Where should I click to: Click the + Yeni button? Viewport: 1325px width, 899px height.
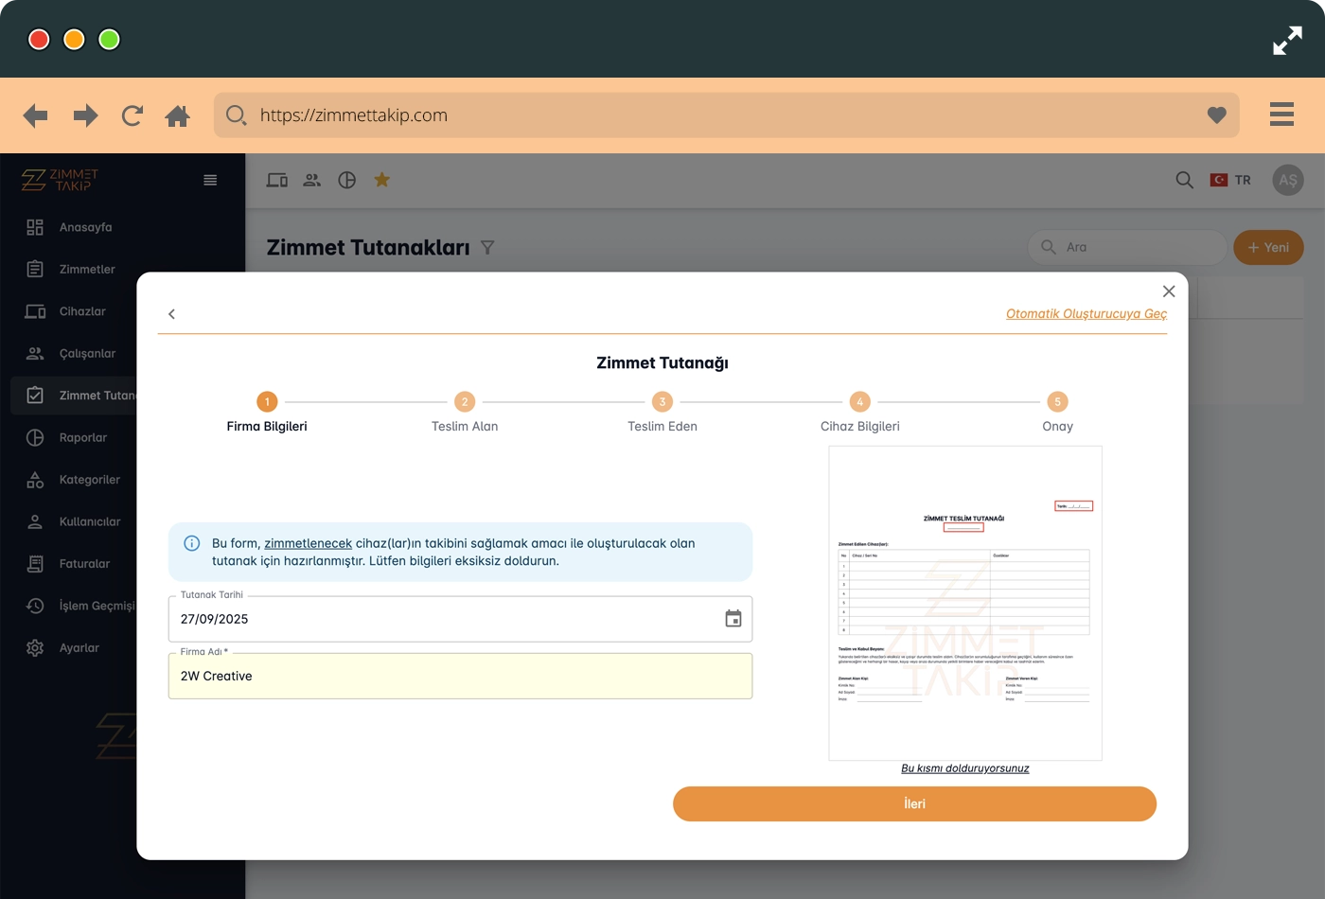pos(1268,247)
